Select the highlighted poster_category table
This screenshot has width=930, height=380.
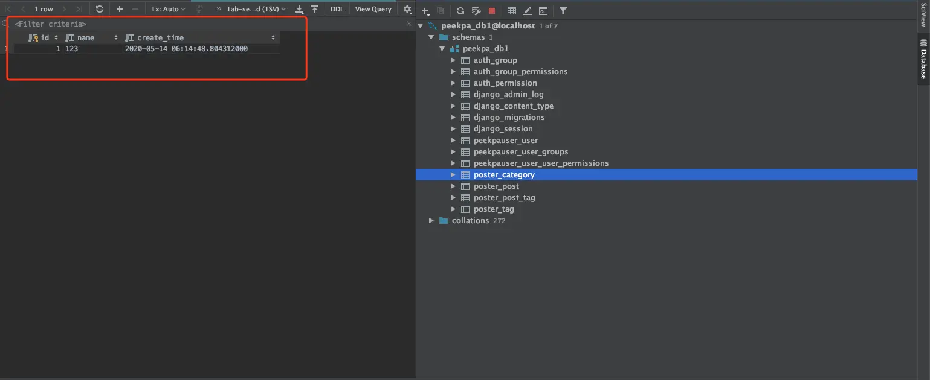click(x=504, y=175)
